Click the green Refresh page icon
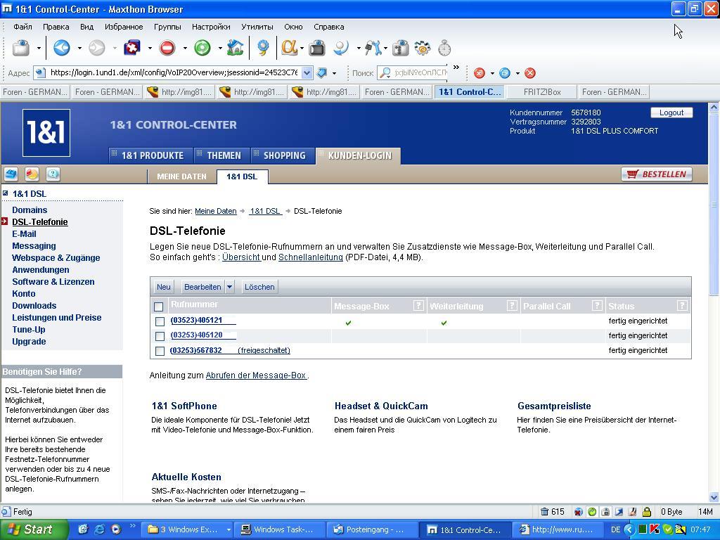The width and height of the screenshot is (720, 540). click(x=202, y=48)
